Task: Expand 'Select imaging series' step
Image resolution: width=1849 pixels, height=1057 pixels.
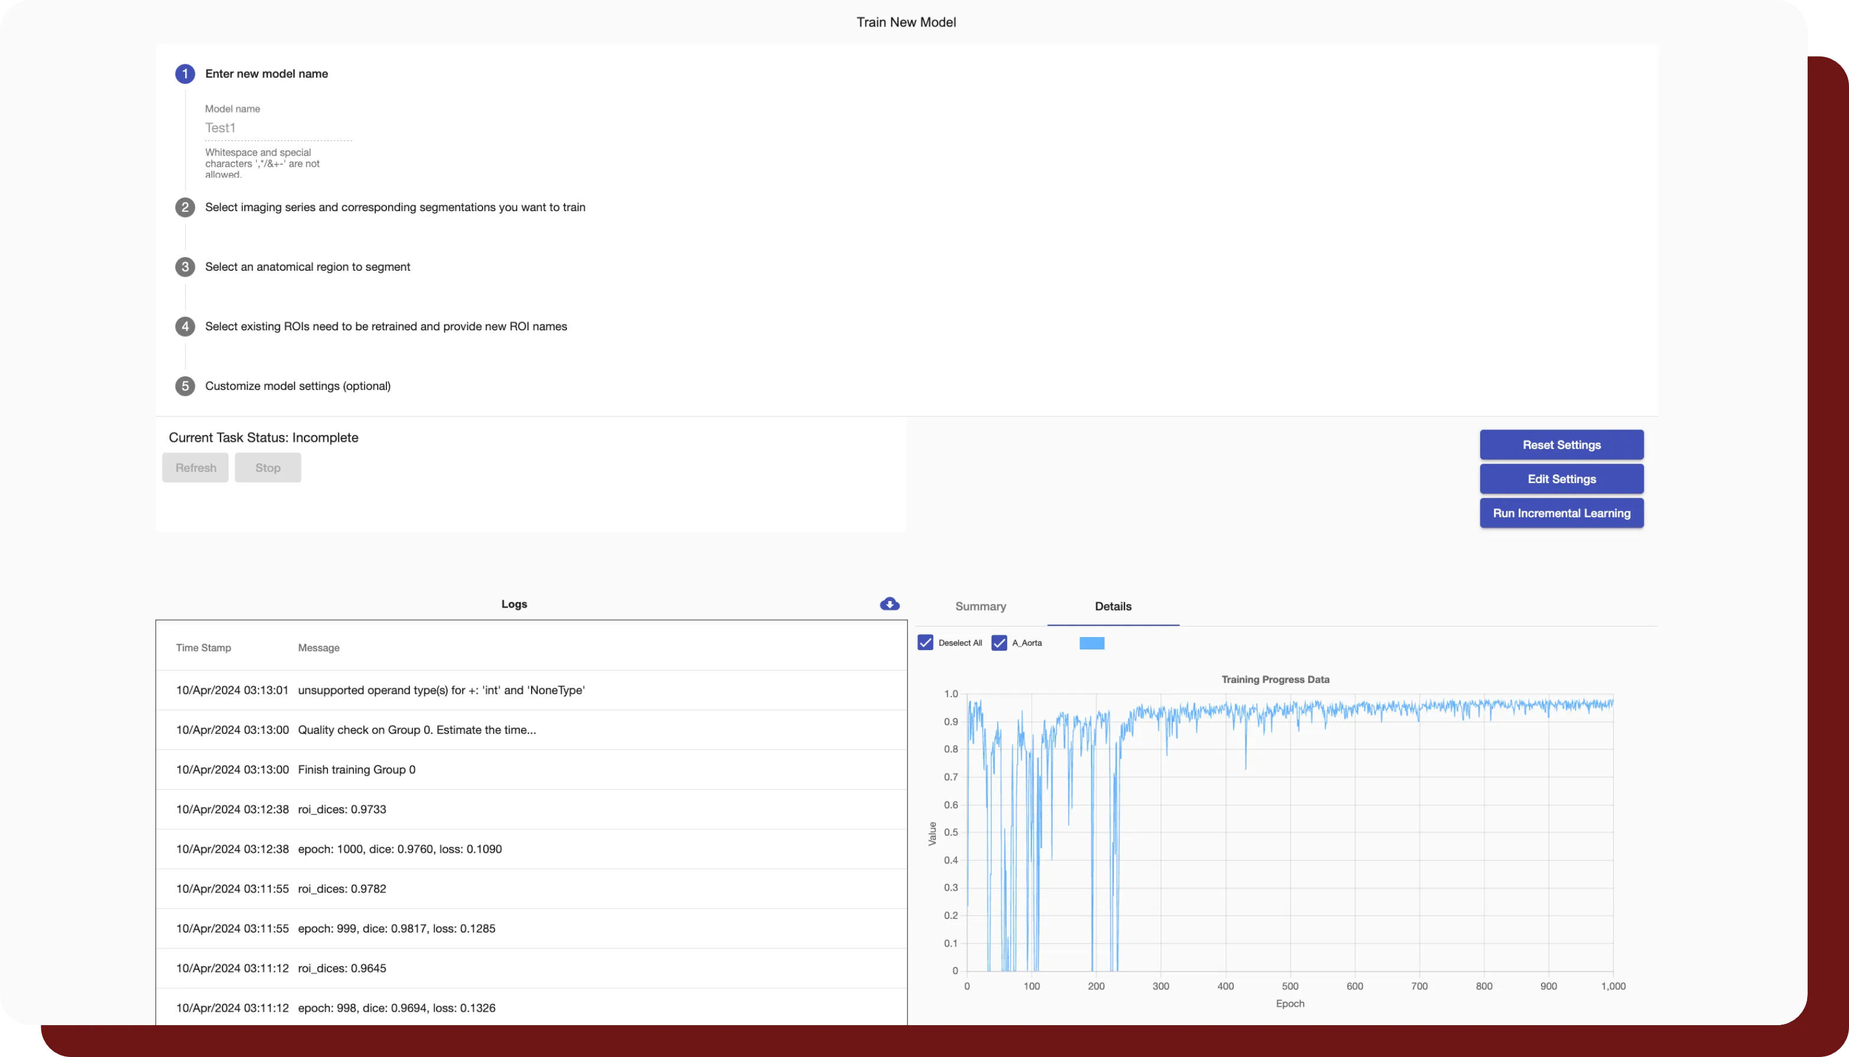Action: click(x=395, y=208)
